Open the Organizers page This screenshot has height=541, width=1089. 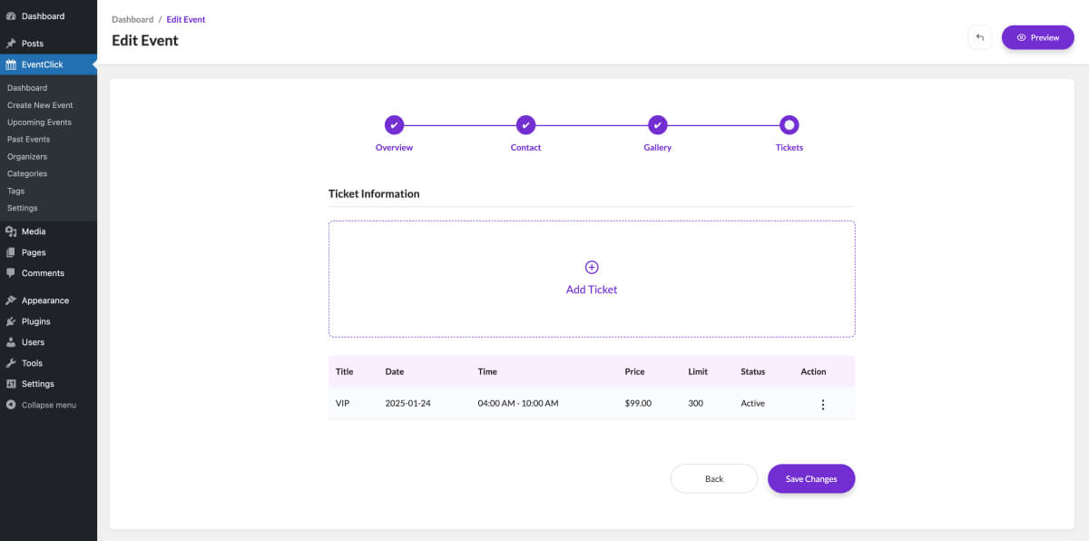point(27,157)
